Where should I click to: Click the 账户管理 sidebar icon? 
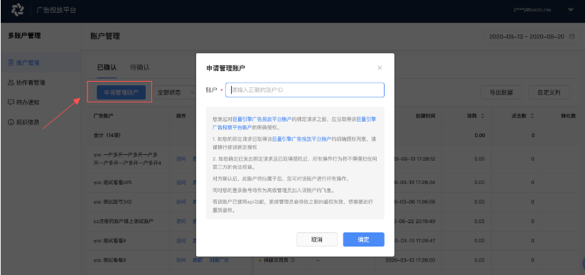(11, 63)
